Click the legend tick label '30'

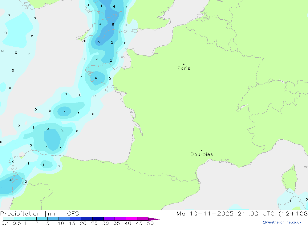(105, 223)
